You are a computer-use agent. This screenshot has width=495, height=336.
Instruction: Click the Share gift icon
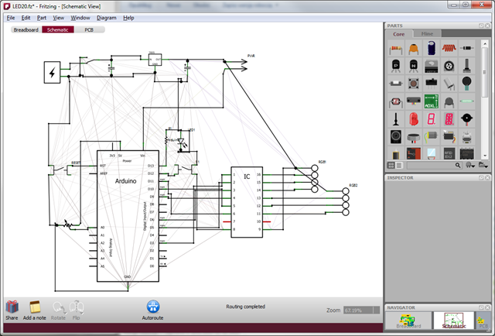pos(12,307)
